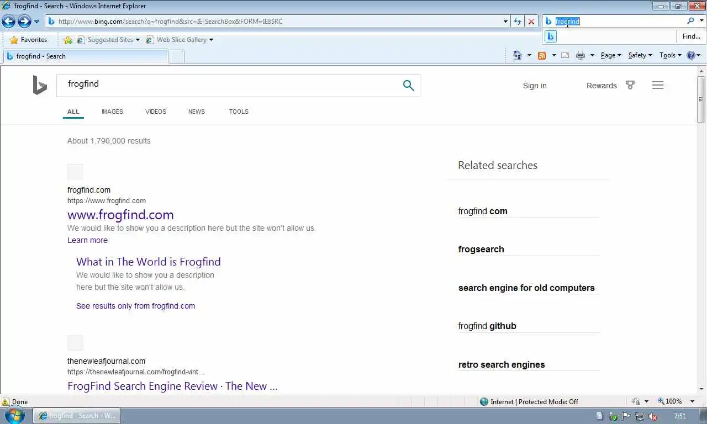This screenshot has width=707, height=424.
Task: Click the Internet Protected Mode status zone
Action: [x=529, y=402]
